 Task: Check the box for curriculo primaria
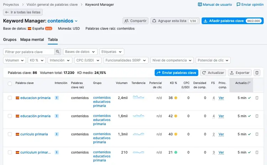pos(10,134)
